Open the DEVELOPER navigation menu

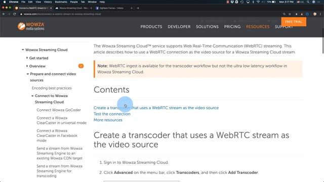pyautogui.click(x=179, y=27)
